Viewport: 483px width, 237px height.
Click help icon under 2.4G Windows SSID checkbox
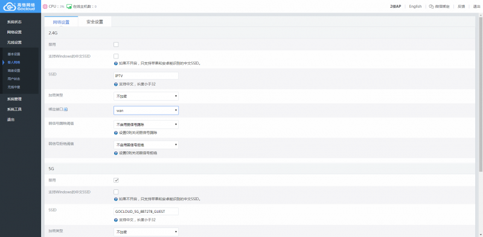point(116,63)
